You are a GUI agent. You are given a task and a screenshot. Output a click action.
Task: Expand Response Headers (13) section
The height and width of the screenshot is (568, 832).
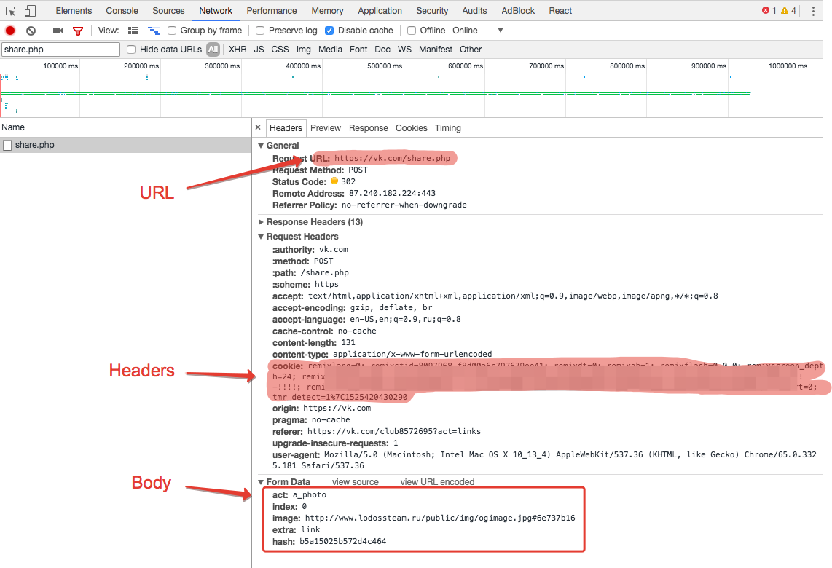coord(261,222)
